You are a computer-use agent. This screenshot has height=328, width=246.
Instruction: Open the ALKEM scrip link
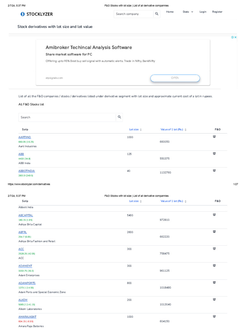(23, 300)
